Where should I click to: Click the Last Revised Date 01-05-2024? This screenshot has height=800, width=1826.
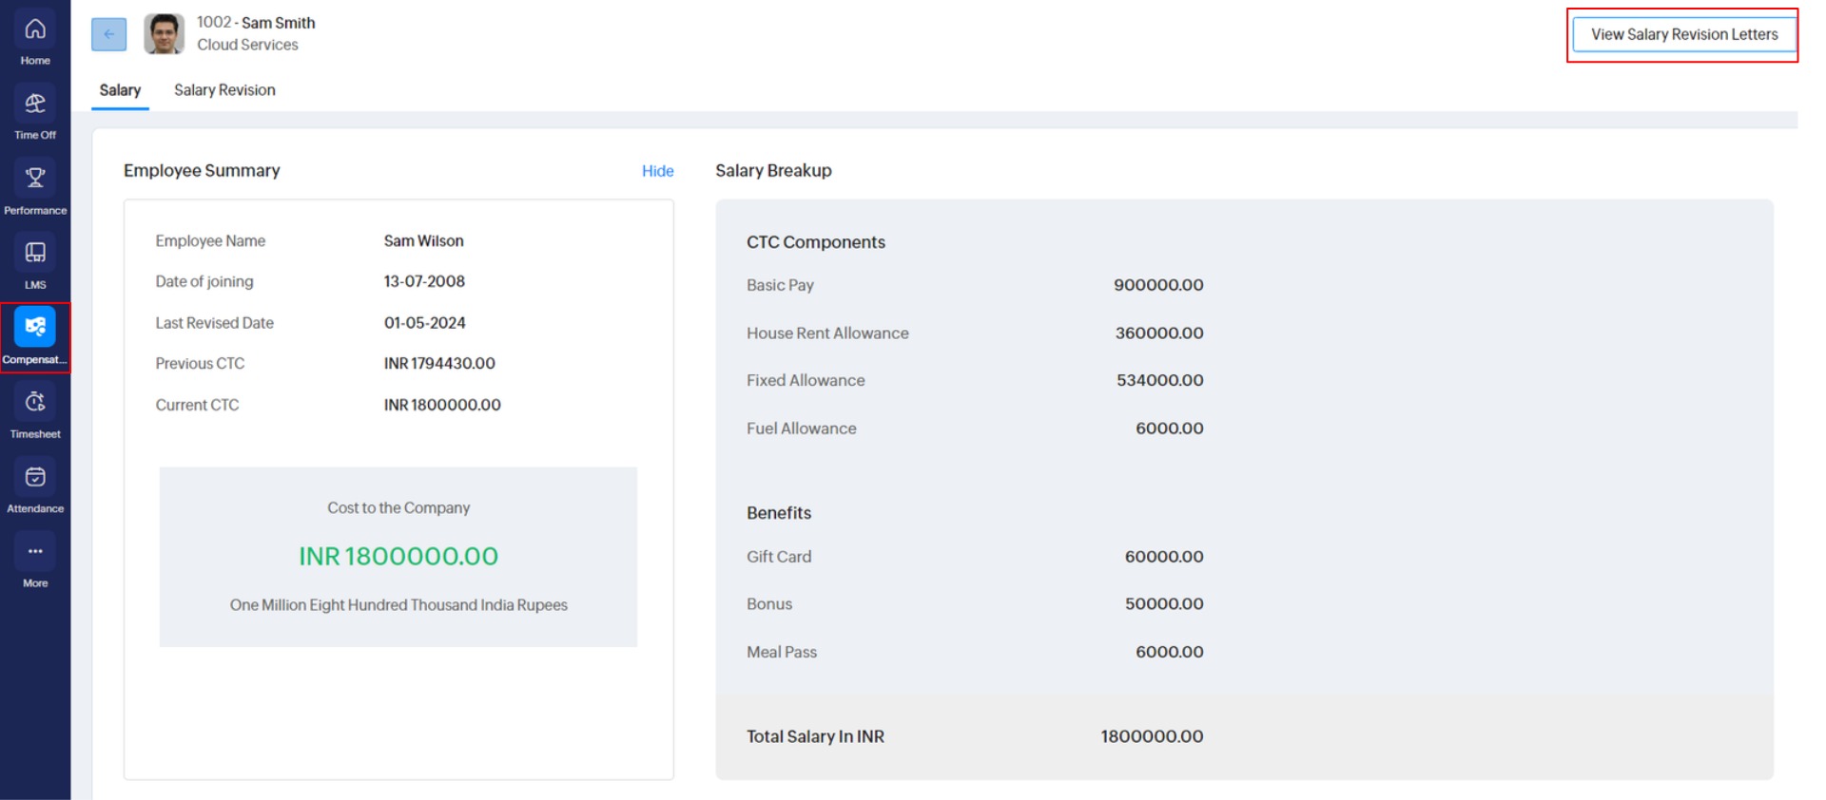pos(424,323)
